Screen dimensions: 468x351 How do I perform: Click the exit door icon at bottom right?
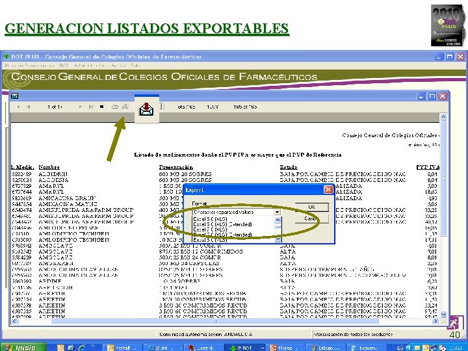(454, 323)
